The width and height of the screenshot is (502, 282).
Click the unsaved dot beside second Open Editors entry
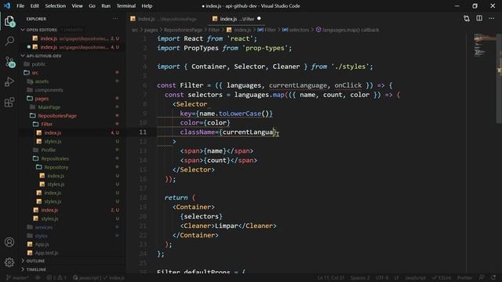29,47
